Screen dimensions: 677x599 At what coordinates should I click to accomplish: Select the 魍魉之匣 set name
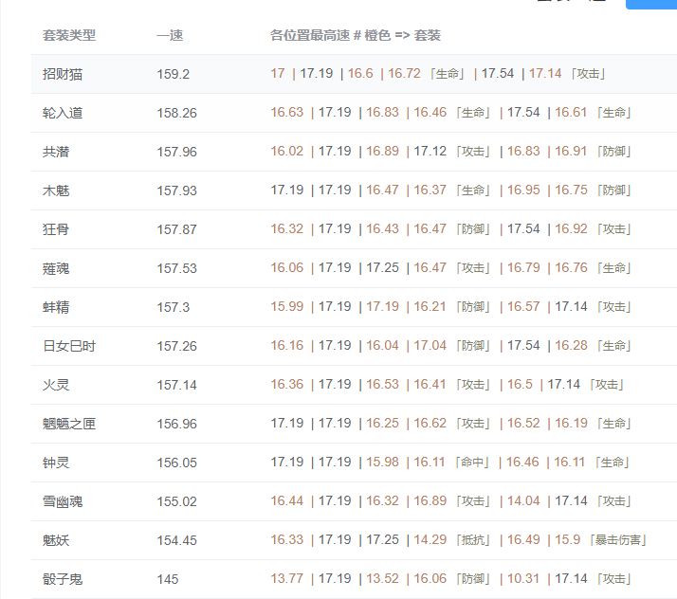[69, 424]
